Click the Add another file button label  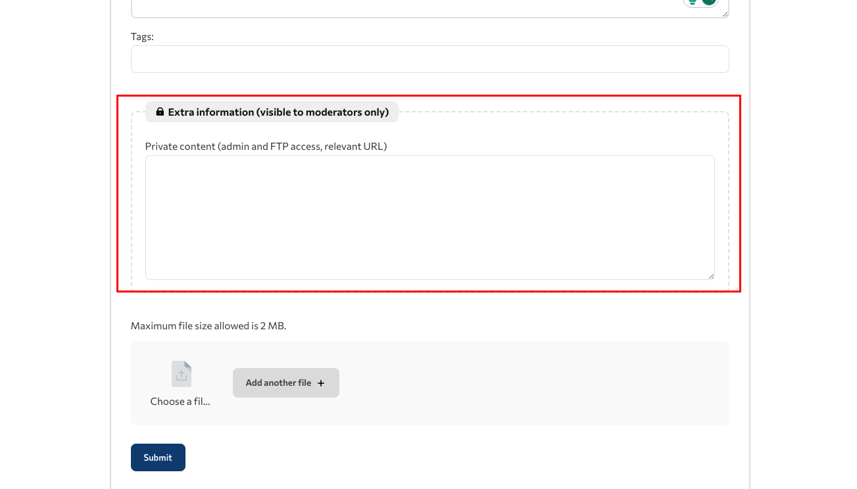coord(278,383)
